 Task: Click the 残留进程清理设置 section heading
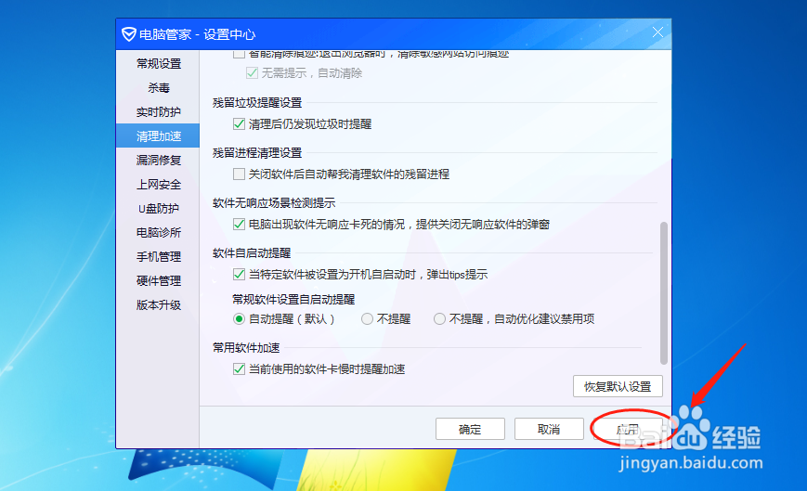[257, 153]
